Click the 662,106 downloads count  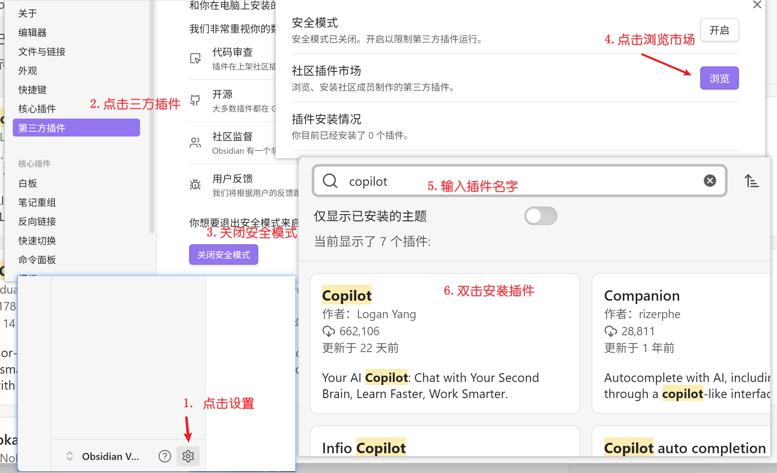(359, 331)
